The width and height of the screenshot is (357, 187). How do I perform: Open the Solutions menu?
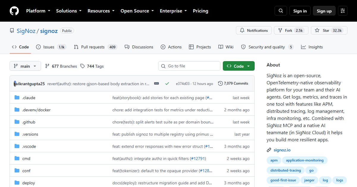coord(69,11)
